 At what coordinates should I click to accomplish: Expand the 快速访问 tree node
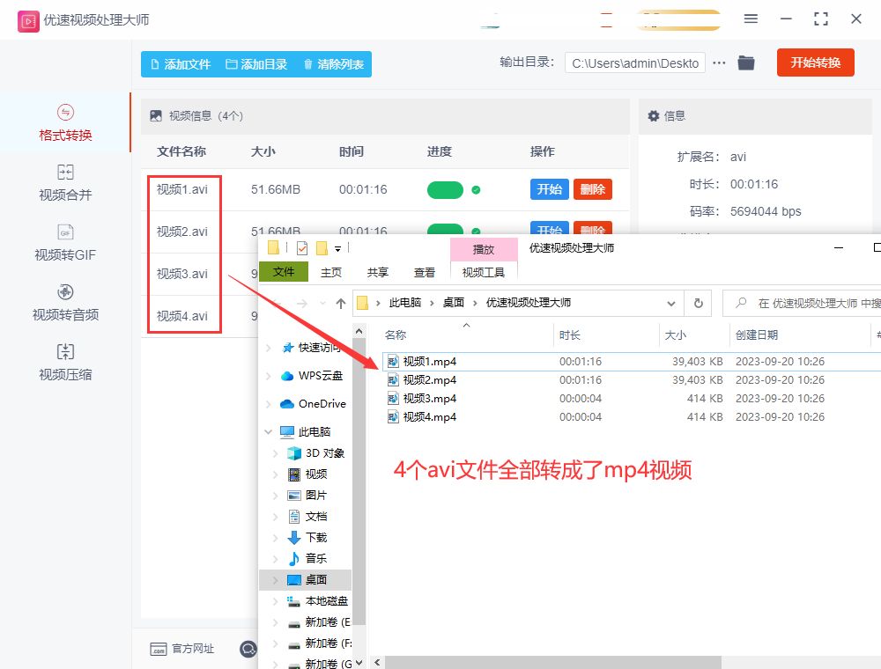[269, 348]
